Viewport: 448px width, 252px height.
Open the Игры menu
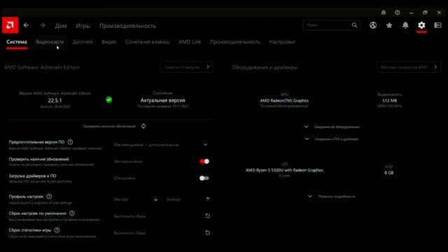pos(83,26)
